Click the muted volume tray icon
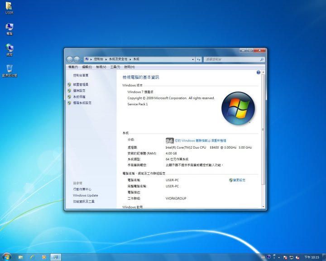The width and height of the screenshot is (326, 261). 297,257
